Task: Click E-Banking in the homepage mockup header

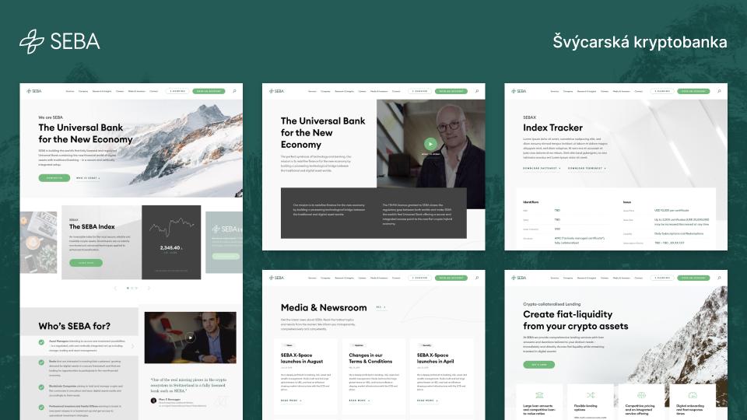Action: (x=177, y=91)
